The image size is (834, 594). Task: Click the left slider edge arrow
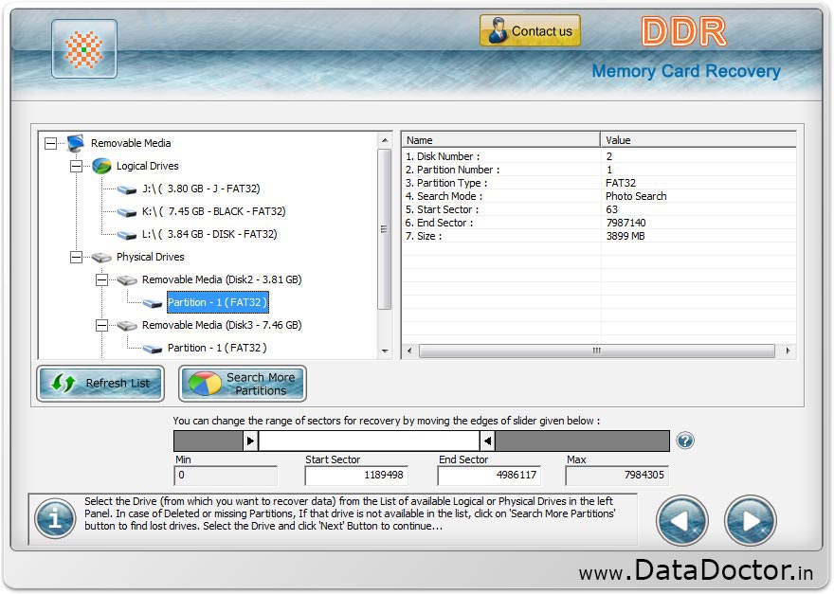pos(249,440)
